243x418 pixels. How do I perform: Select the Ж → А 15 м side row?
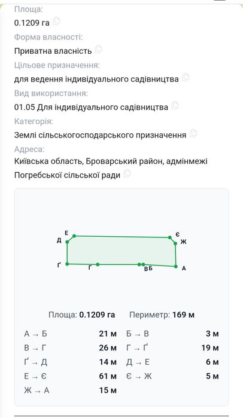(x=70, y=390)
